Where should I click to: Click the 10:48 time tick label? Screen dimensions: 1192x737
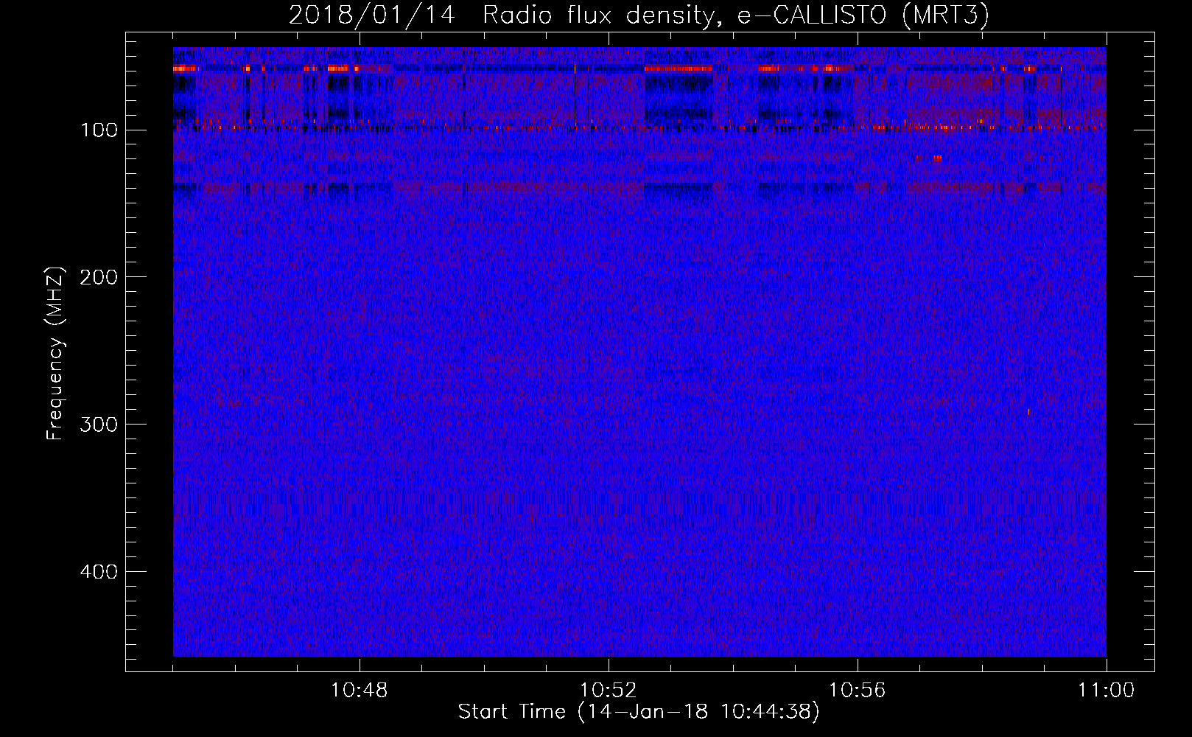point(360,691)
